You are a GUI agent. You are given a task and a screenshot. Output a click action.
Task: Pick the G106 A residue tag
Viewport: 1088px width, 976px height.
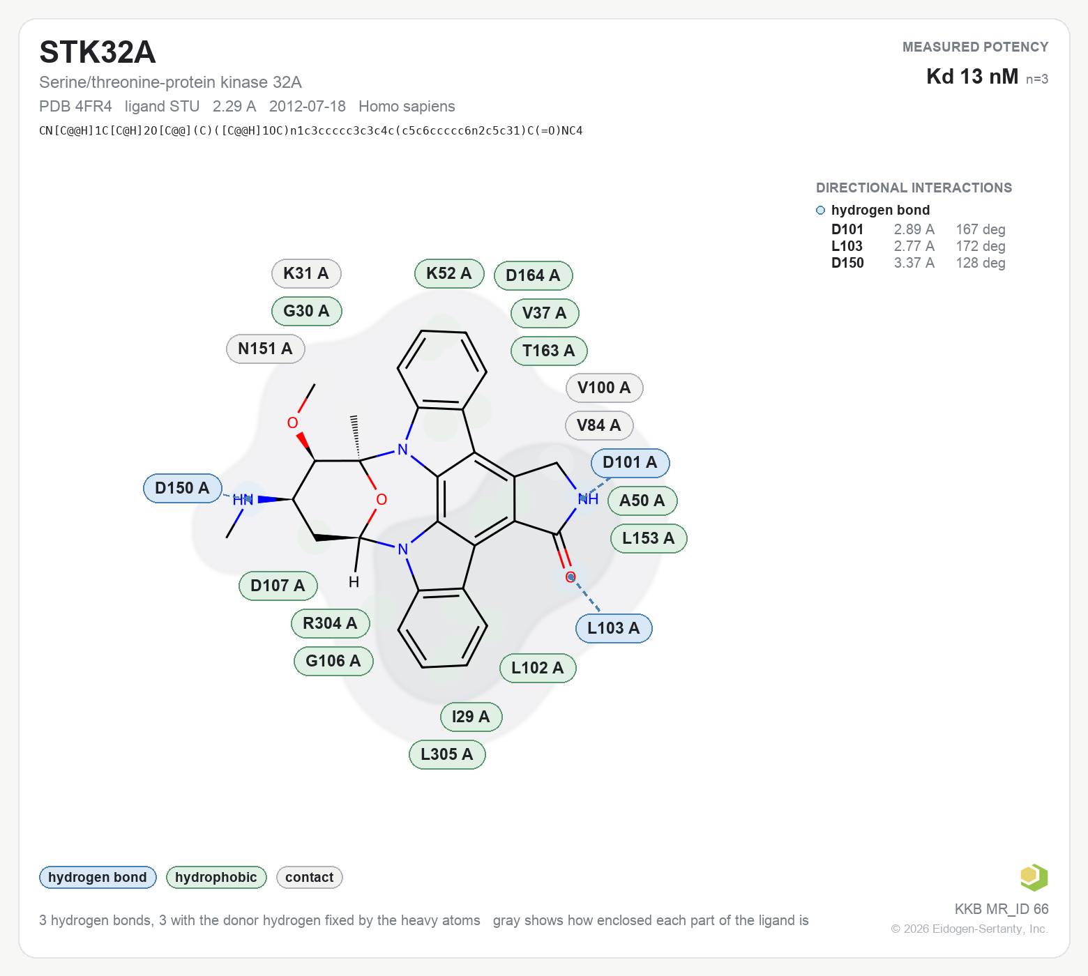click(x=333, y=661)
